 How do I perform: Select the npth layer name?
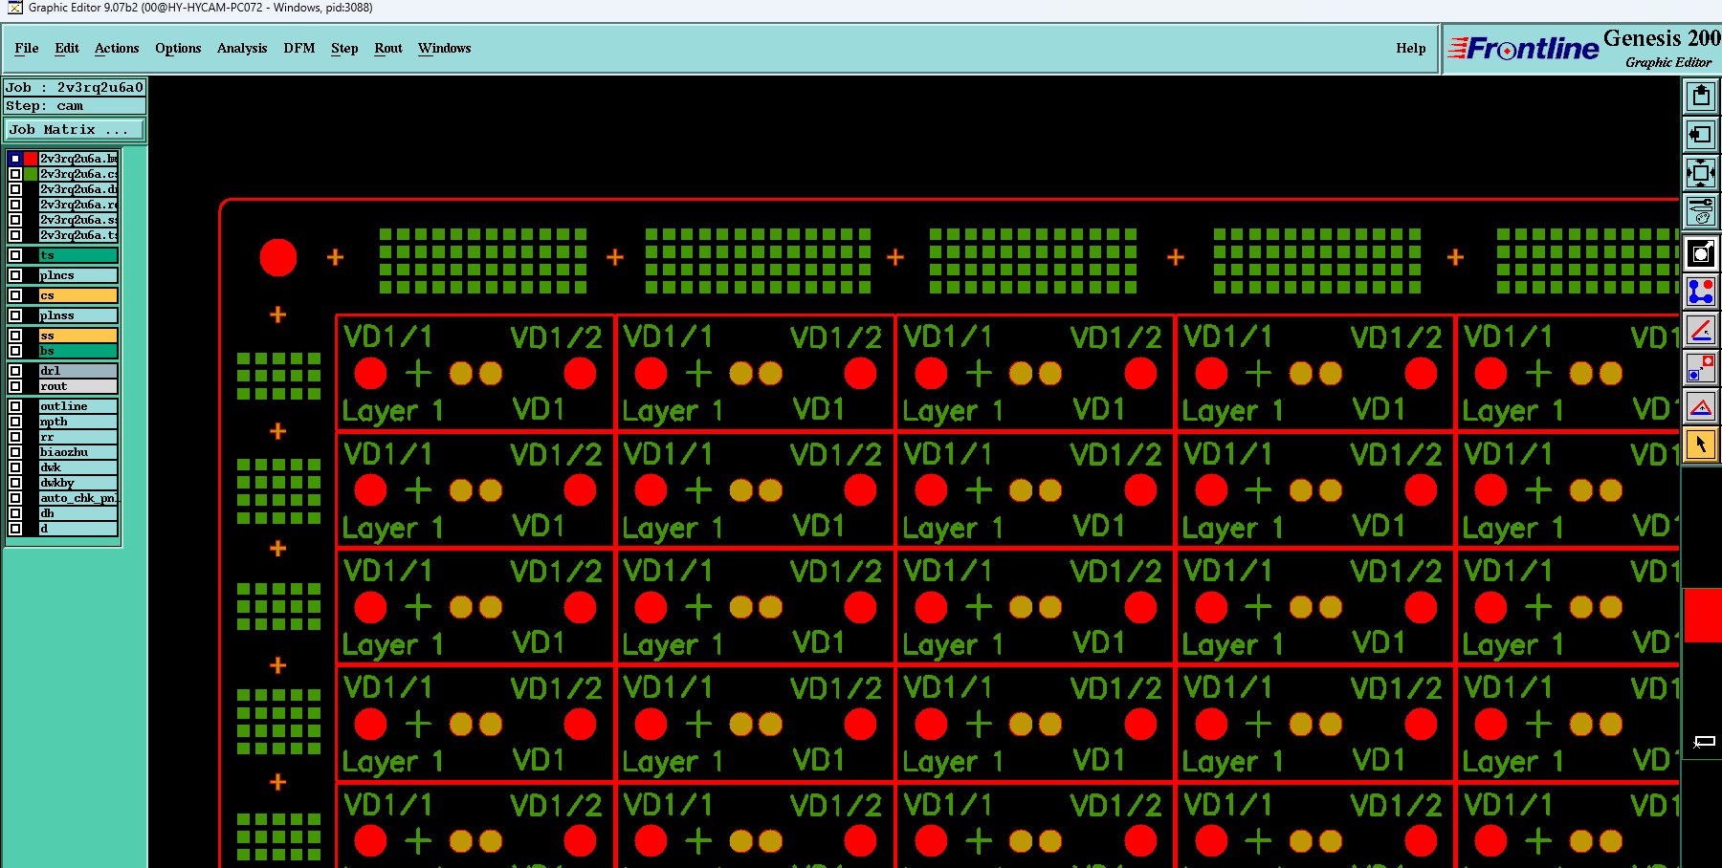click(x=78, y=422)
